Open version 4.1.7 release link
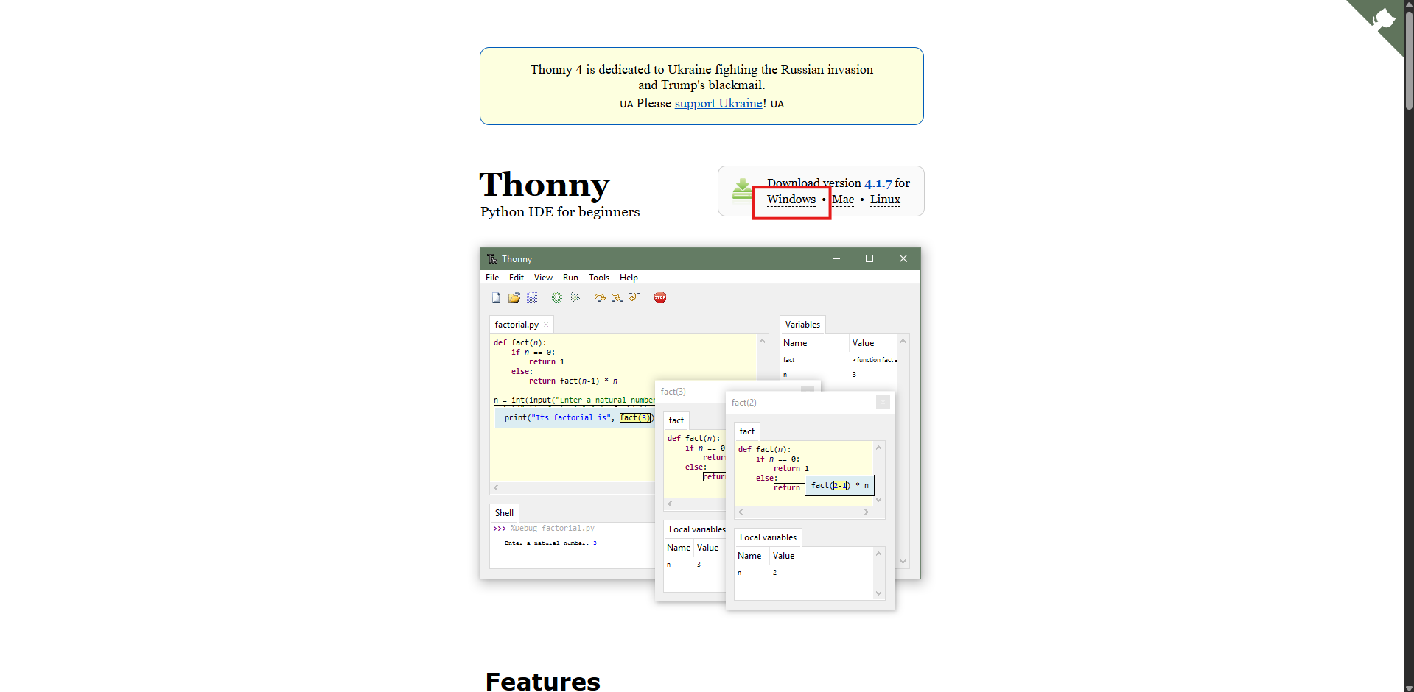Viewport: 1414px width, 692px height. [x=878, y=183]
